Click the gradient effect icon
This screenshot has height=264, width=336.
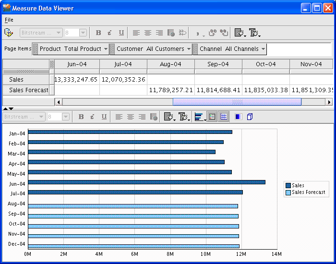[x=239, y=117]
